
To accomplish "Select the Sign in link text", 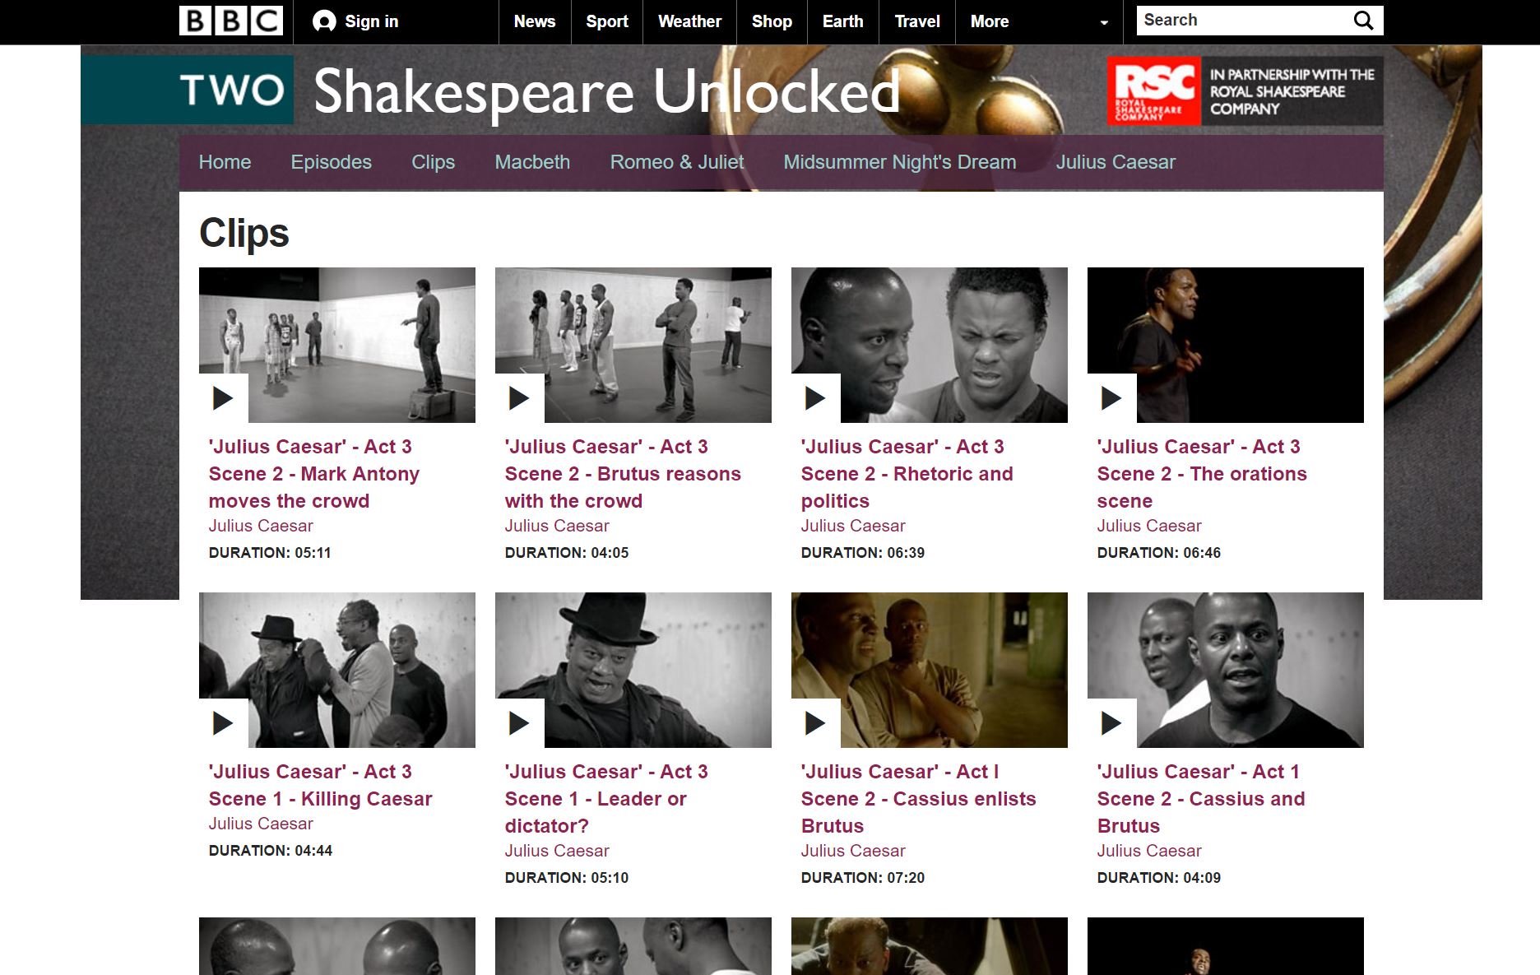I will pos(372,21).
